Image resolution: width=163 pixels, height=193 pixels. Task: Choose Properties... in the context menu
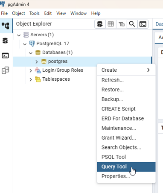pos(126,176)
